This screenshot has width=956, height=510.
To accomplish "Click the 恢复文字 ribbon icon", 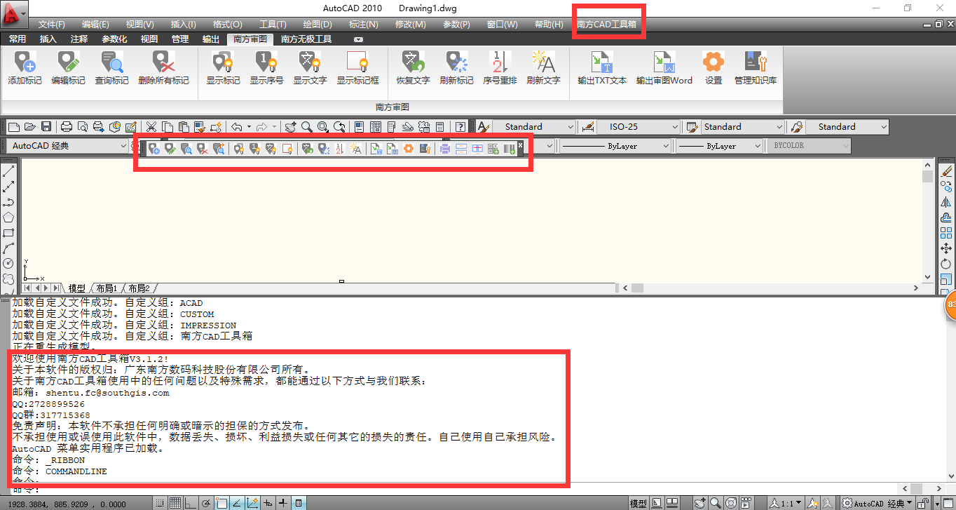I will pyautogui.click(x=413, y=67).
